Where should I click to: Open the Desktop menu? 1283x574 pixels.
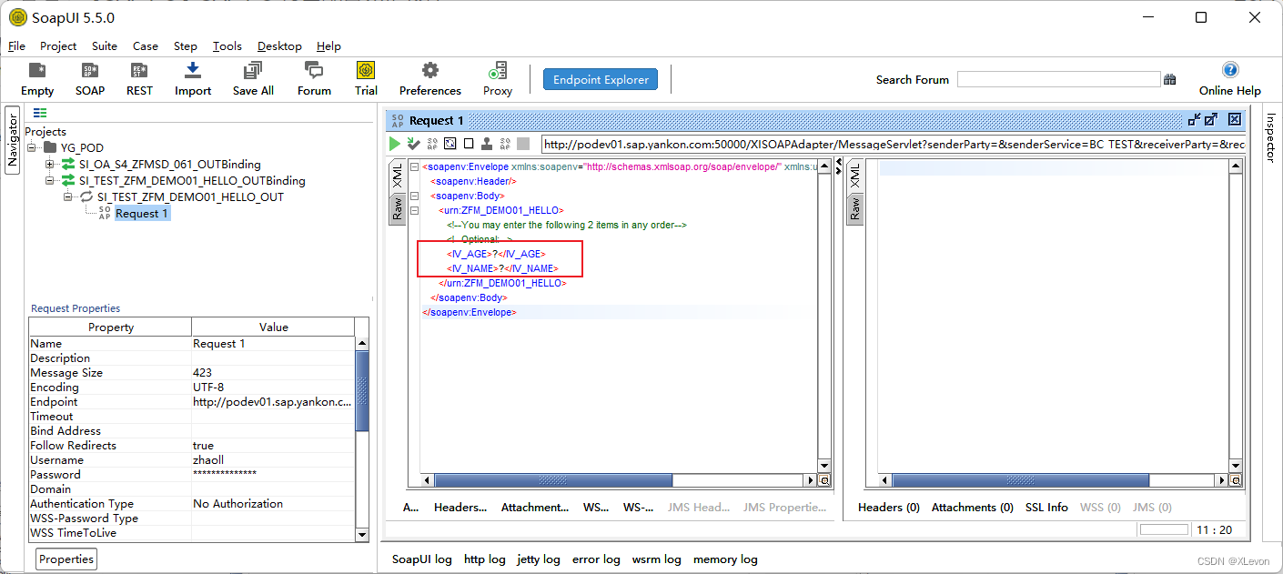pos(279,45)
